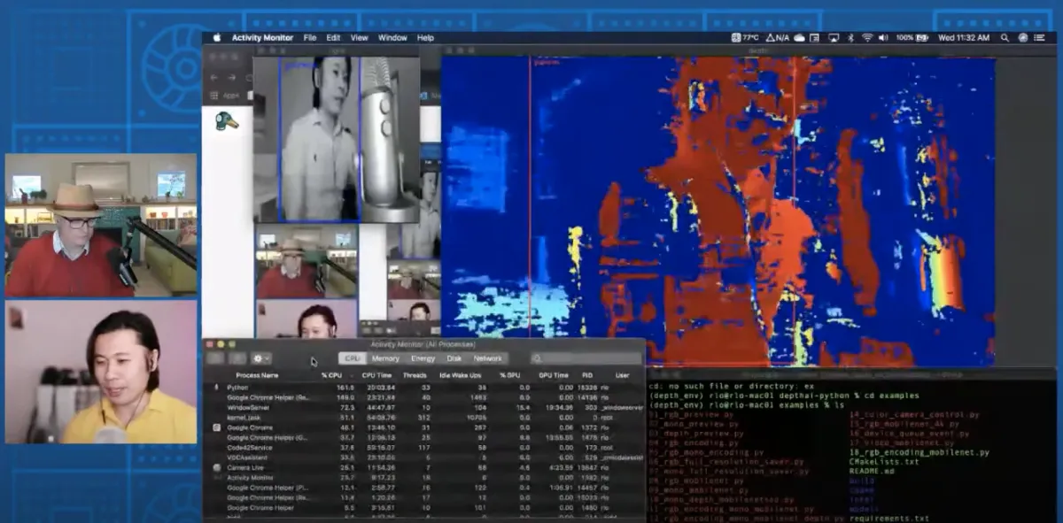
Task: Click the large grayscale face preview window
Action: 337,140
